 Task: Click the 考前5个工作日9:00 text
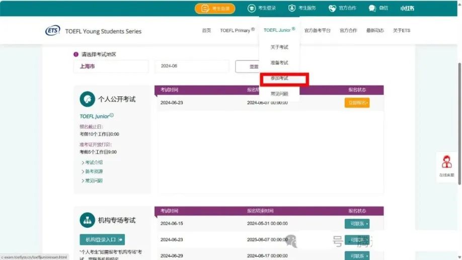click(98, 152)
